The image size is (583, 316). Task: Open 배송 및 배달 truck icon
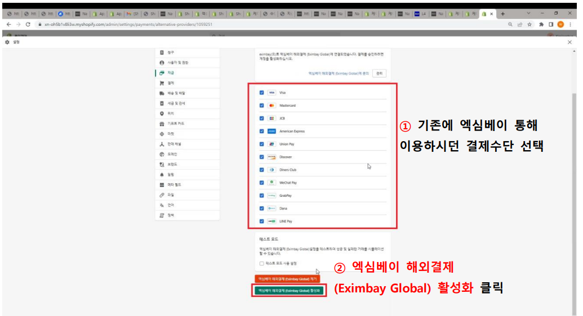click(162, 93)
